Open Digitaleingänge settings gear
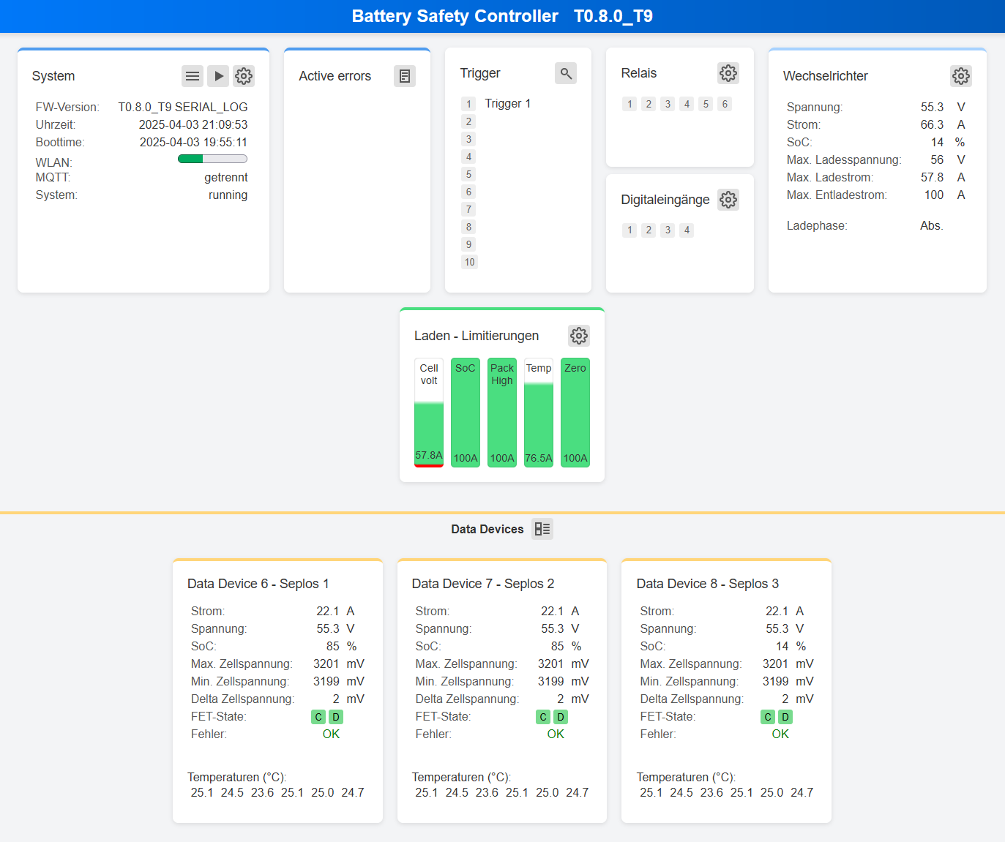This screenshot has height=842, width=1005. coord(728,200)
